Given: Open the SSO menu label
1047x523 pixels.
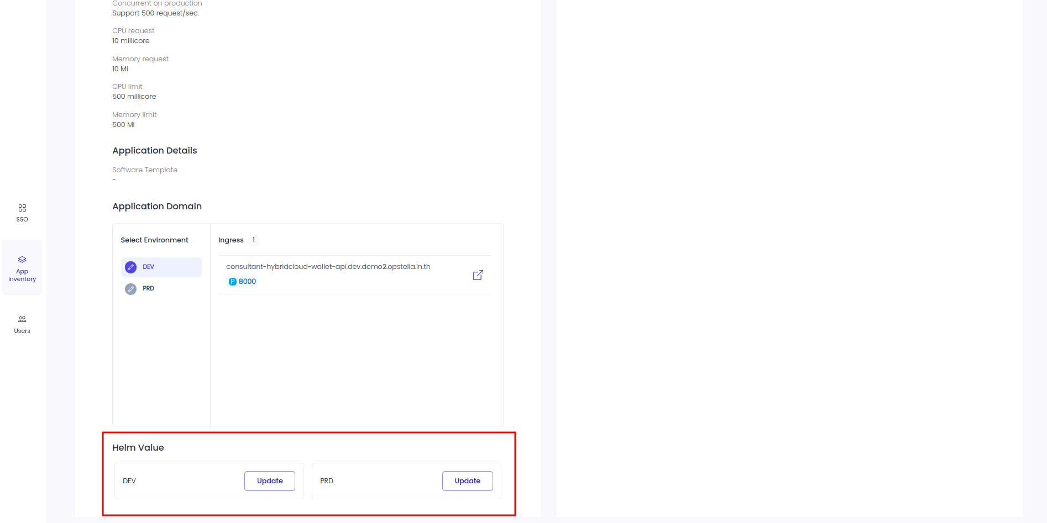Looking at the screenshot, I should 22,220.
